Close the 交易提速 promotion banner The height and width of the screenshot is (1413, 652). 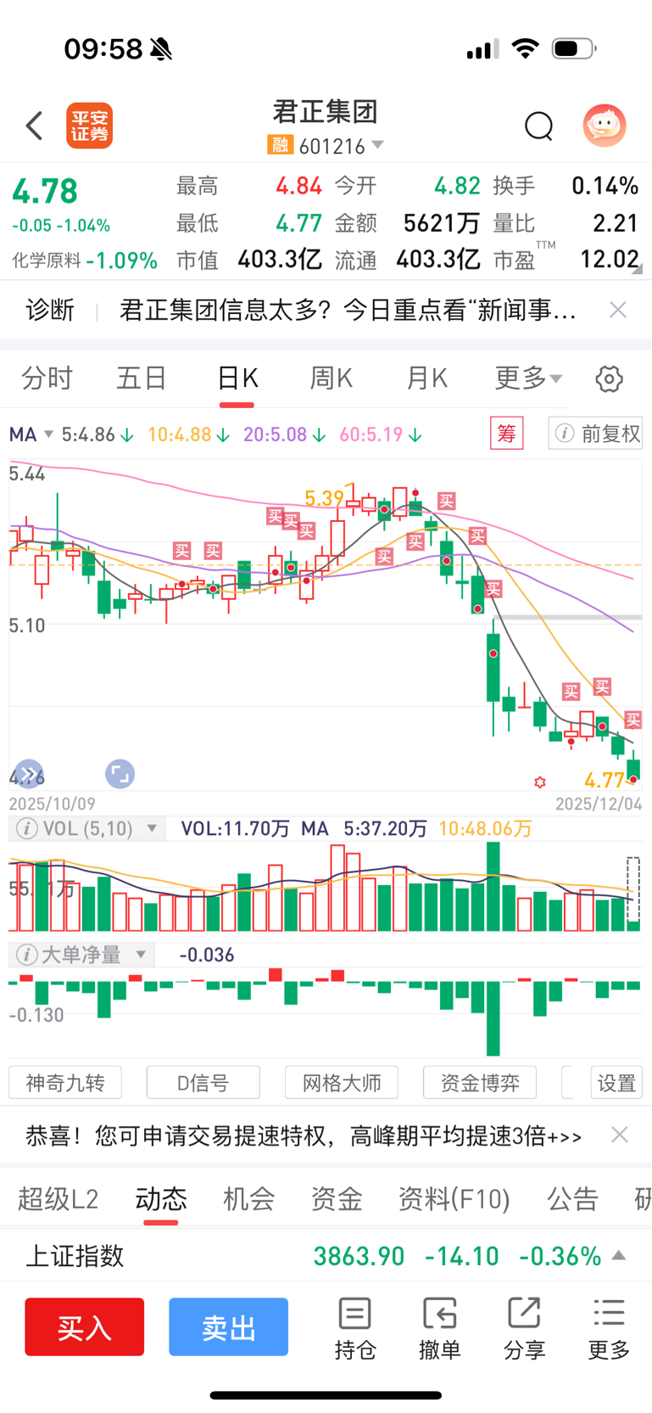coord(620,1135)
